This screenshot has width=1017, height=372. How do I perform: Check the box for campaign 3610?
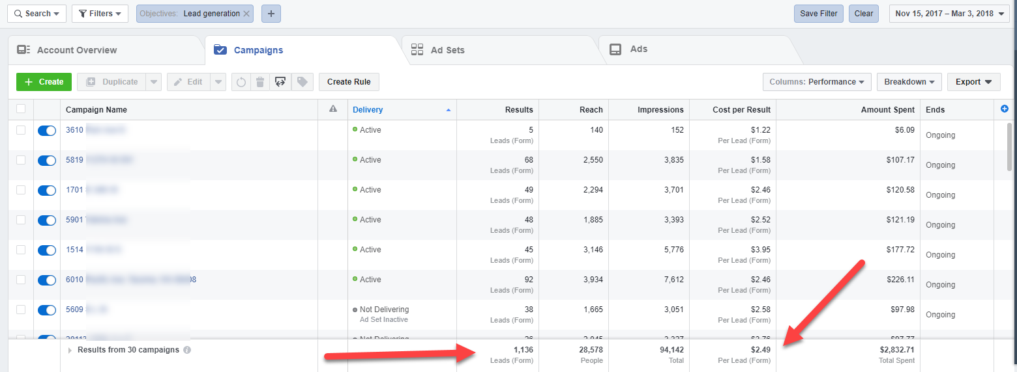[21, 130]
